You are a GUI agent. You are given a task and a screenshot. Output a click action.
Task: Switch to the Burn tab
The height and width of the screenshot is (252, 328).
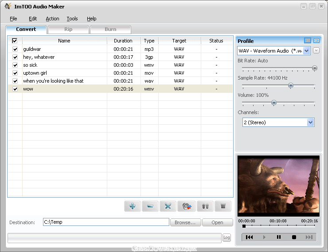110,30
